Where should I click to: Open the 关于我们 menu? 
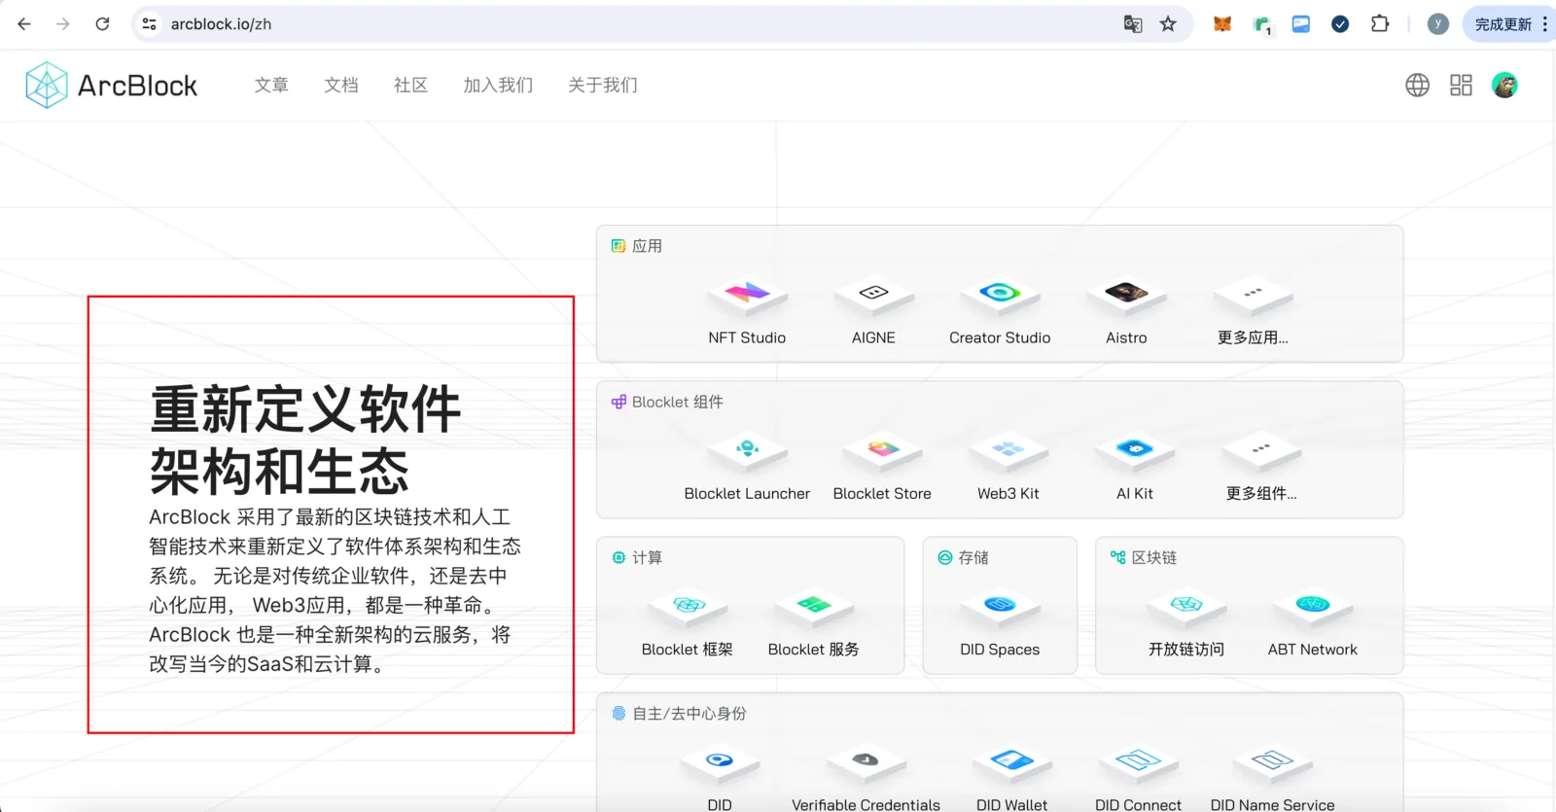tap(603, 86)
